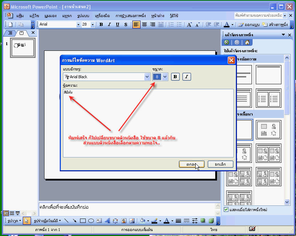This screenshot has height=236, width=296.
Task: Click the ออกแบบ (Design) toolbar button
Action: [249, 25]
